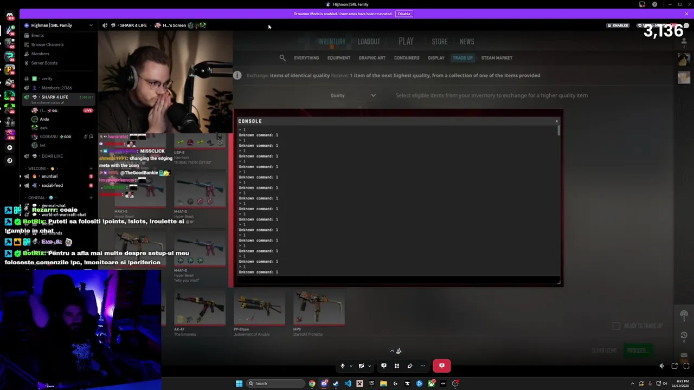Image resolution: width=694 pixels, height=390 pixels.
Task: Pop out the stream window
Action: (674, 366)
